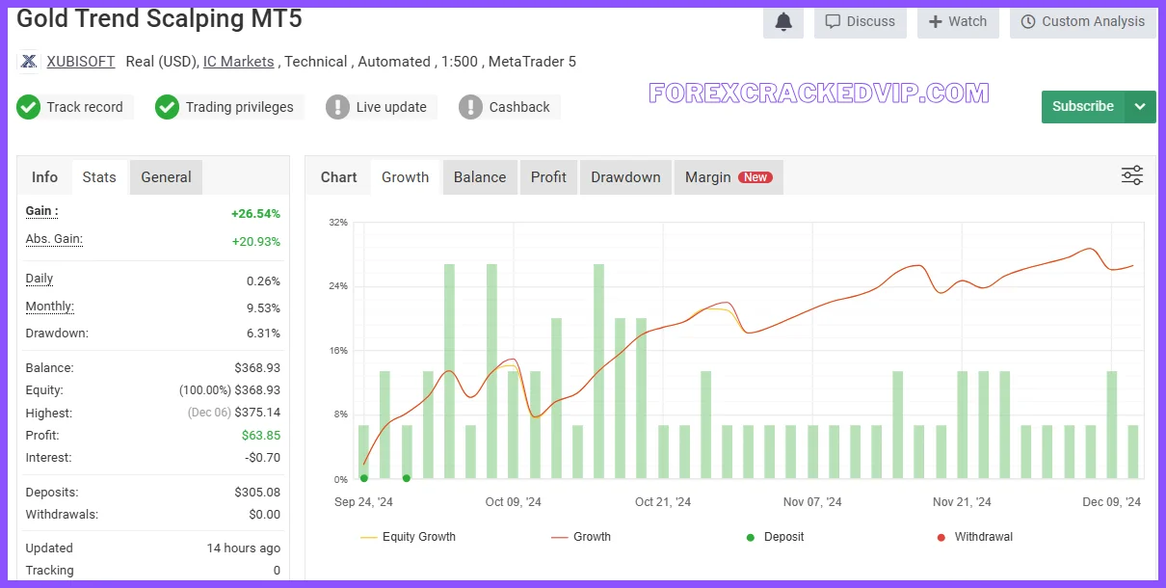Toggle Deposit legend markers
Image resolution: width=1166 pixels, height=588 pixels.
coord(775,537)
